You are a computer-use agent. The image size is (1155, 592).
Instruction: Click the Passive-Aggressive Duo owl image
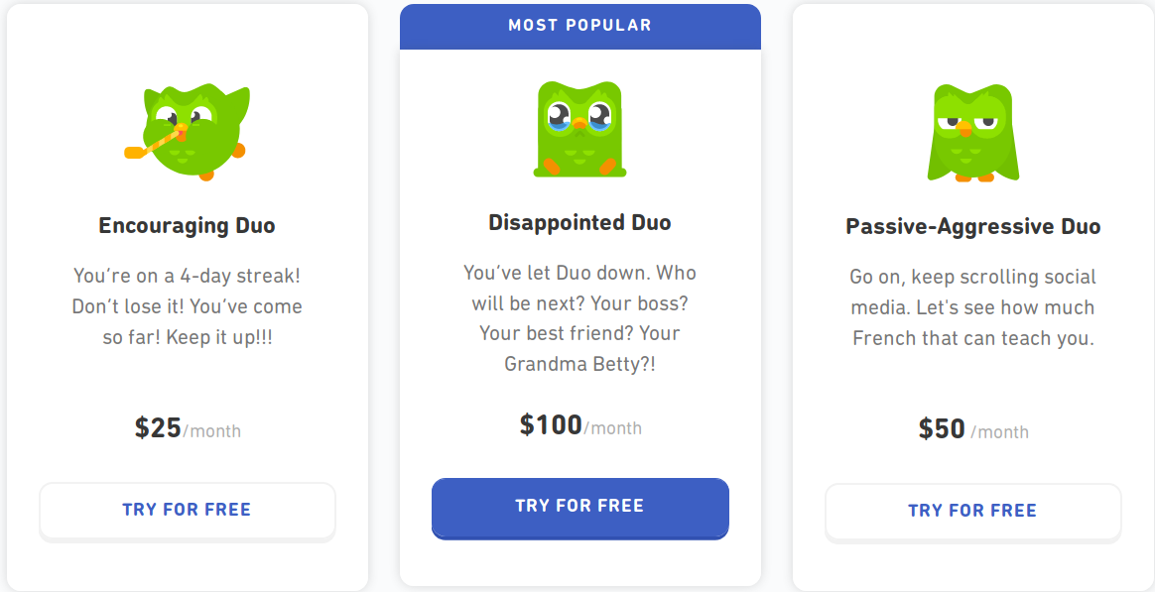(972, 133)
